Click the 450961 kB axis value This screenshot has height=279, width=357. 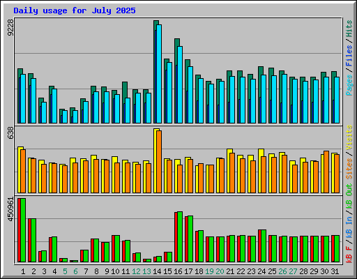coord(10,209)
